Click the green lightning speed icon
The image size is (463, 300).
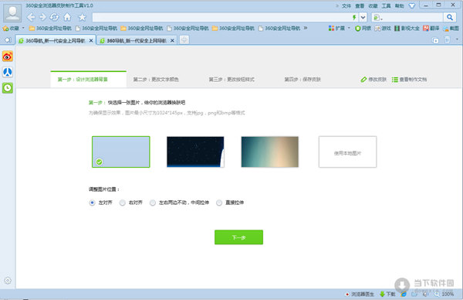(354, 18)
